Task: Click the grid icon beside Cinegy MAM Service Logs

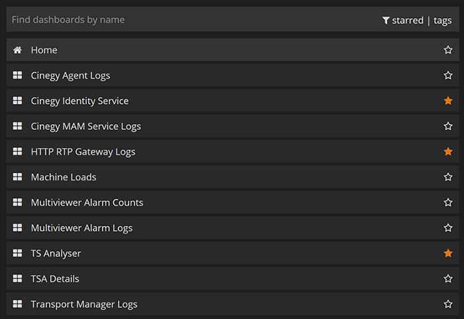Action: [x=17, y=126]
